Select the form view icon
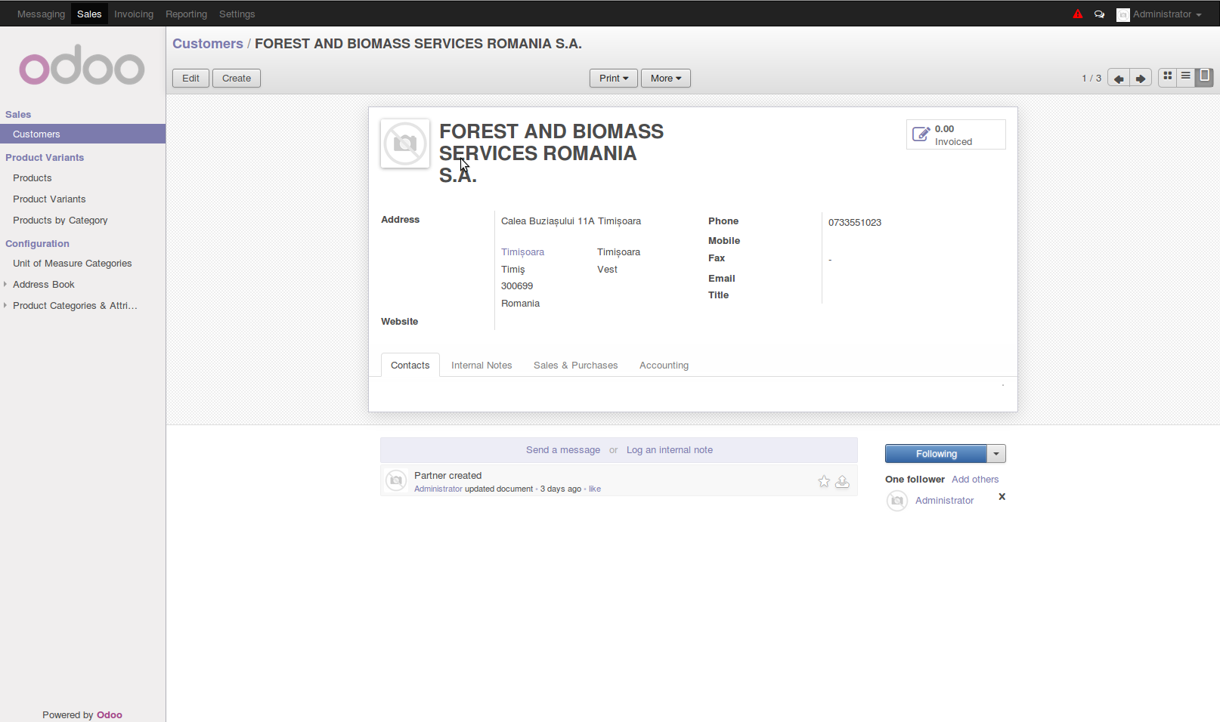Viewport: 1220px width, 722px height. pyautogui.click(x=1205, y=76)
